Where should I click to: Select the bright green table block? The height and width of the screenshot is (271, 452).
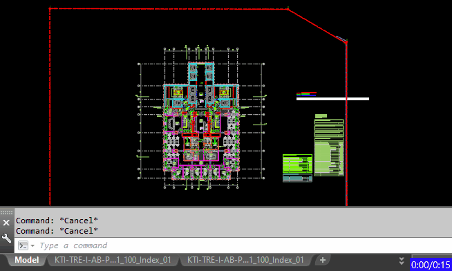[297, 164]
